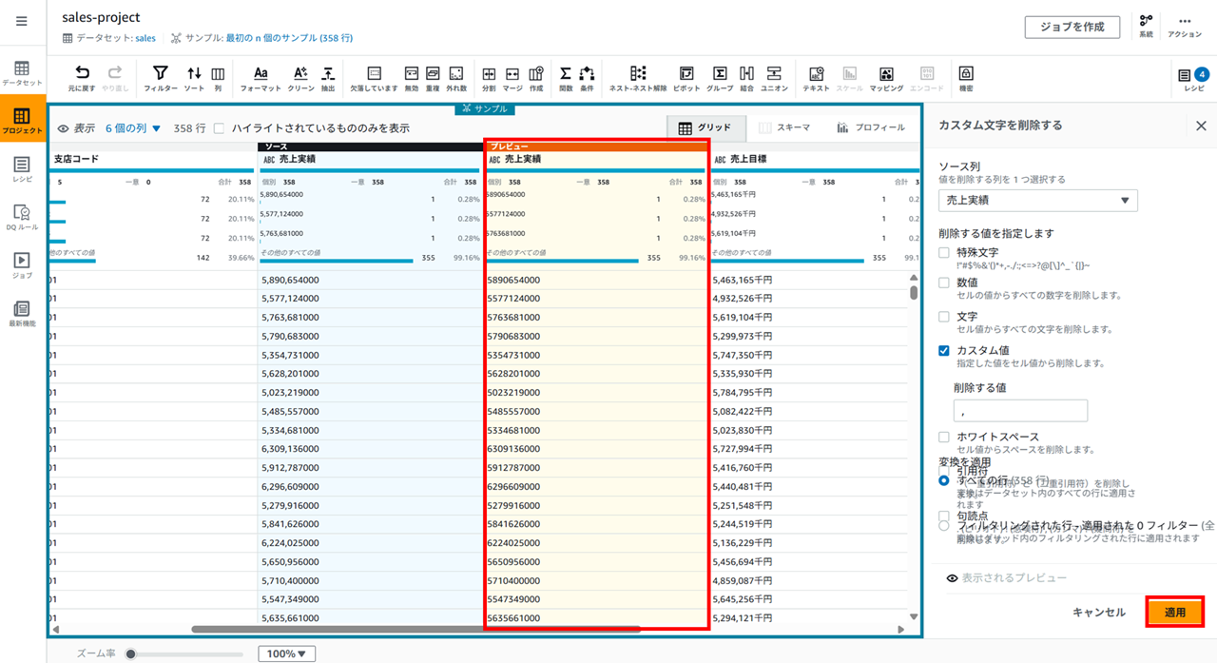Open the テキスト text tool
1217x663 pixels.
pos(816,78)
